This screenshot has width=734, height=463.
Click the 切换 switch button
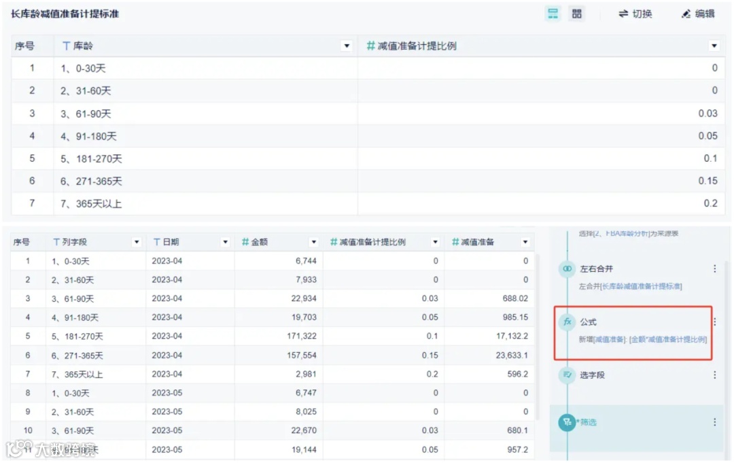[x=635, y=13]
